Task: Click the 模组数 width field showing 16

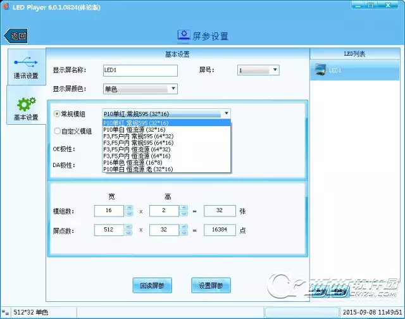Action: click(109, 211)
